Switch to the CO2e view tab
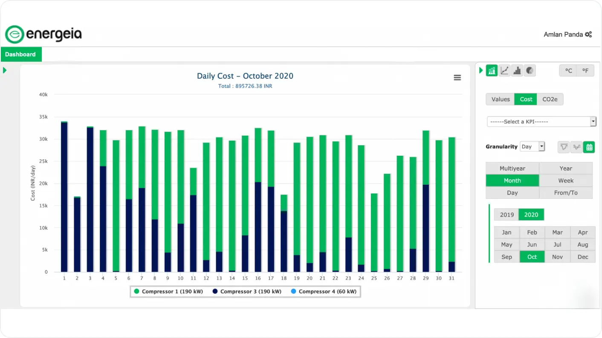Viewport: 602px width, 338px height. tap(550, 99)
